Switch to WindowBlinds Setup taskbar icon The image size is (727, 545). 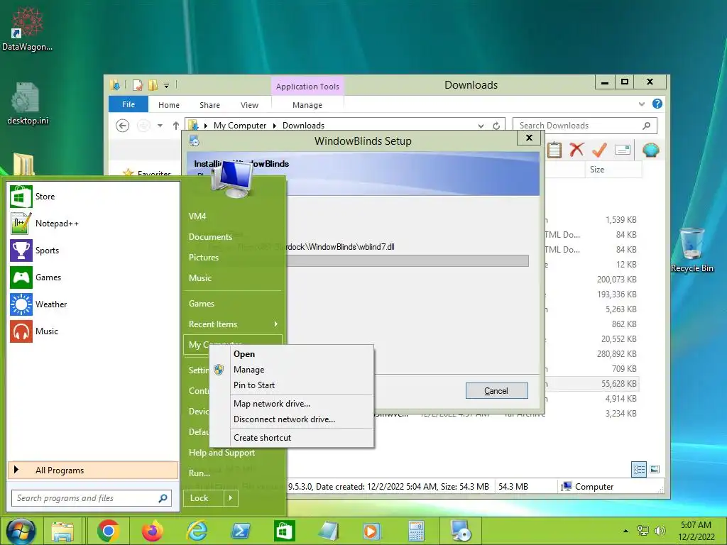(461, 531)
